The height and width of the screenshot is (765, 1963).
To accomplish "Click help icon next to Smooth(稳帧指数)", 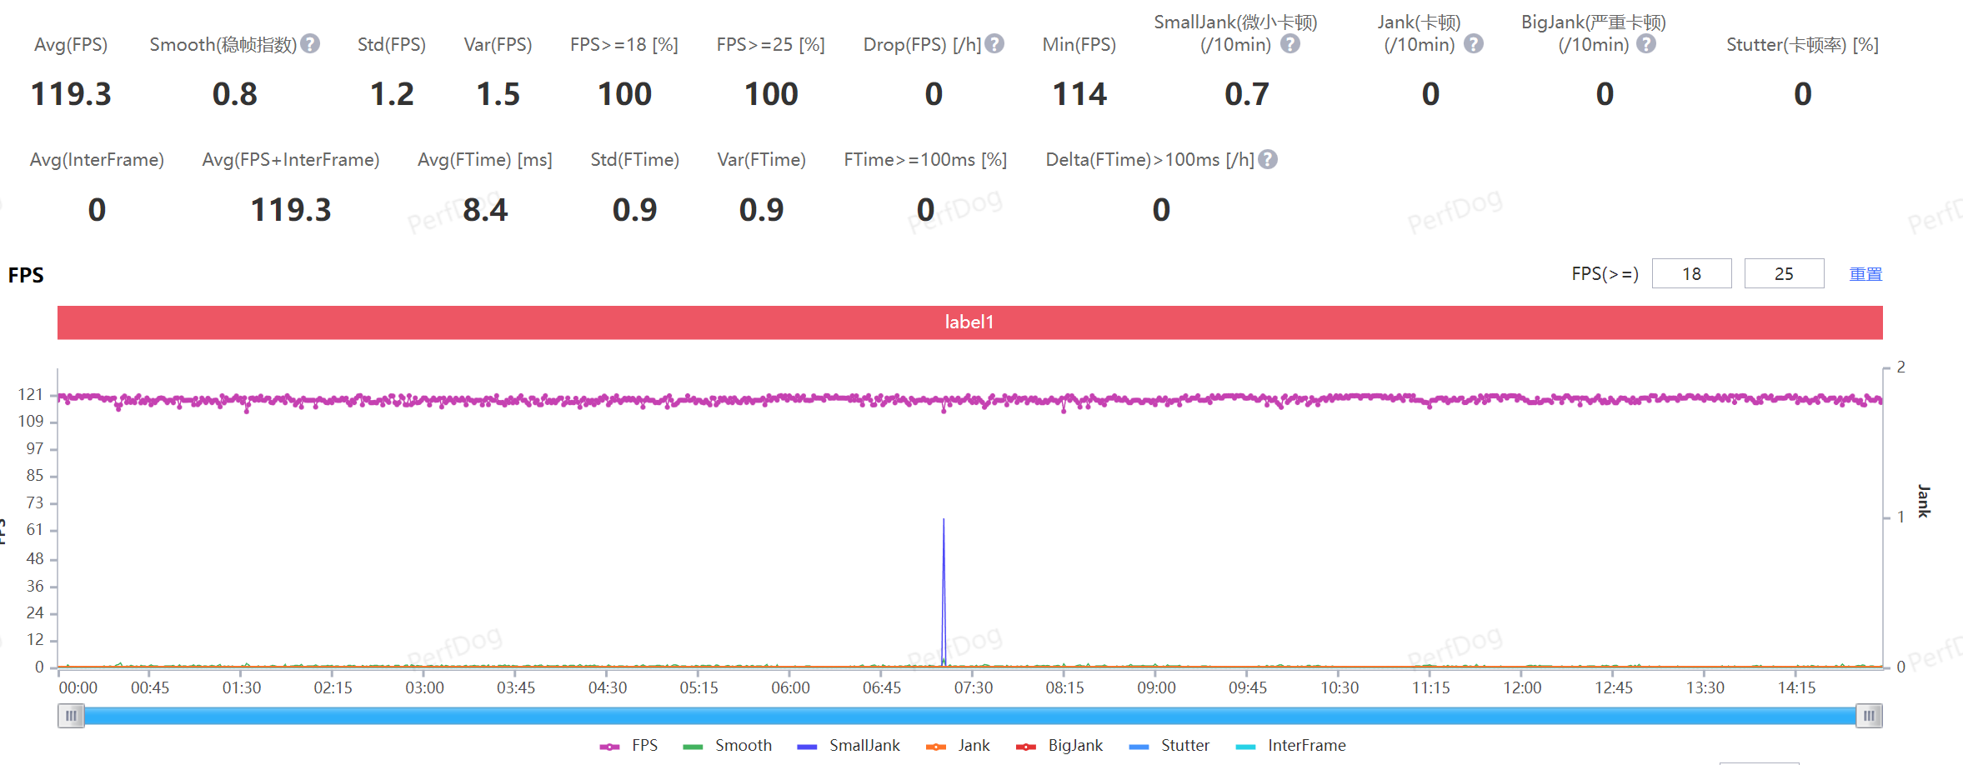I will click(x=310, y=44).
